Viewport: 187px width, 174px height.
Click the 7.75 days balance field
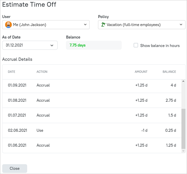tap(94, 45)
